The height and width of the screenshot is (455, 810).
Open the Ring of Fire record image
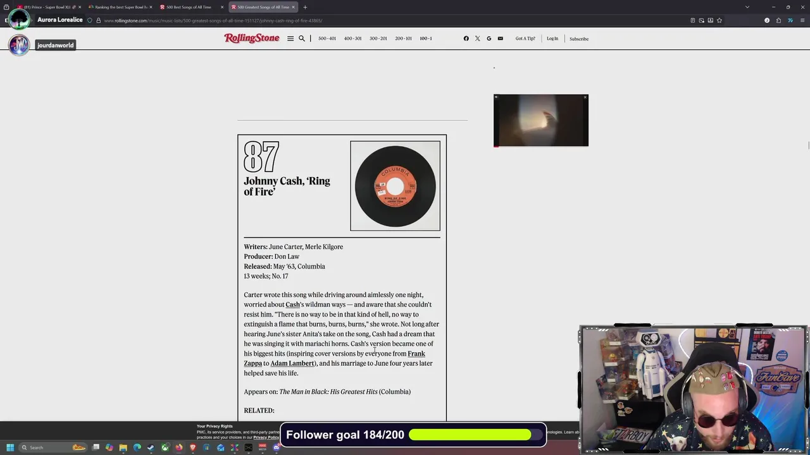pos(395,186)
